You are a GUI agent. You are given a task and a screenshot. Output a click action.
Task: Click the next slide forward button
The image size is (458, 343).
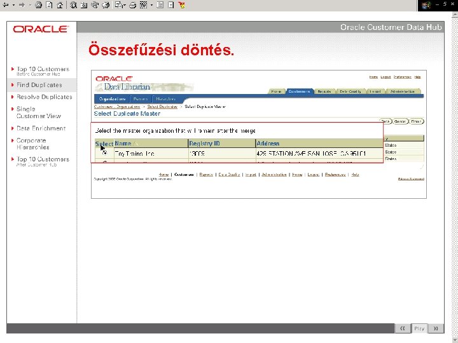point(436,328)
